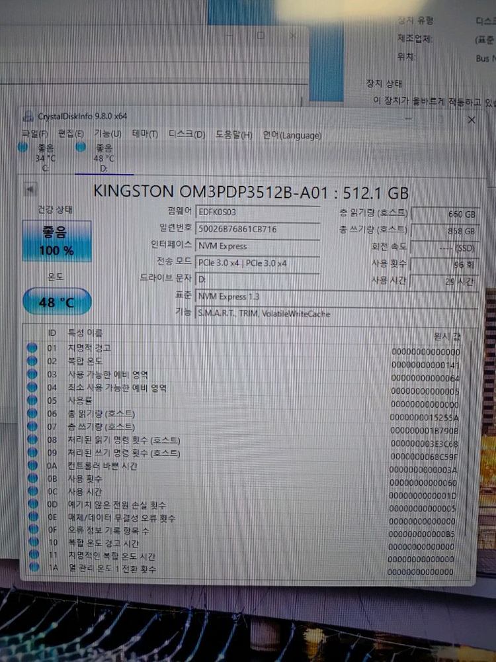Click status icon for 03 사용 가능한 예비 영역
496x662 pixels.
(x=32, y=374)
